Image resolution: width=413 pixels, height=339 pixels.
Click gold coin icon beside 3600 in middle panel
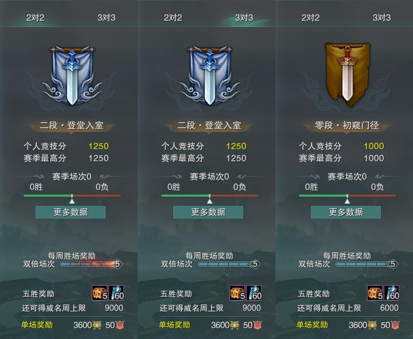(x=235, y=325)
